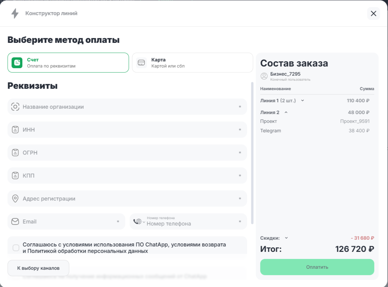The height and width of the screenshot is (287, 388).
Task: Click the clipboard icon in ИНН field
Action: (x=15, y=130)
